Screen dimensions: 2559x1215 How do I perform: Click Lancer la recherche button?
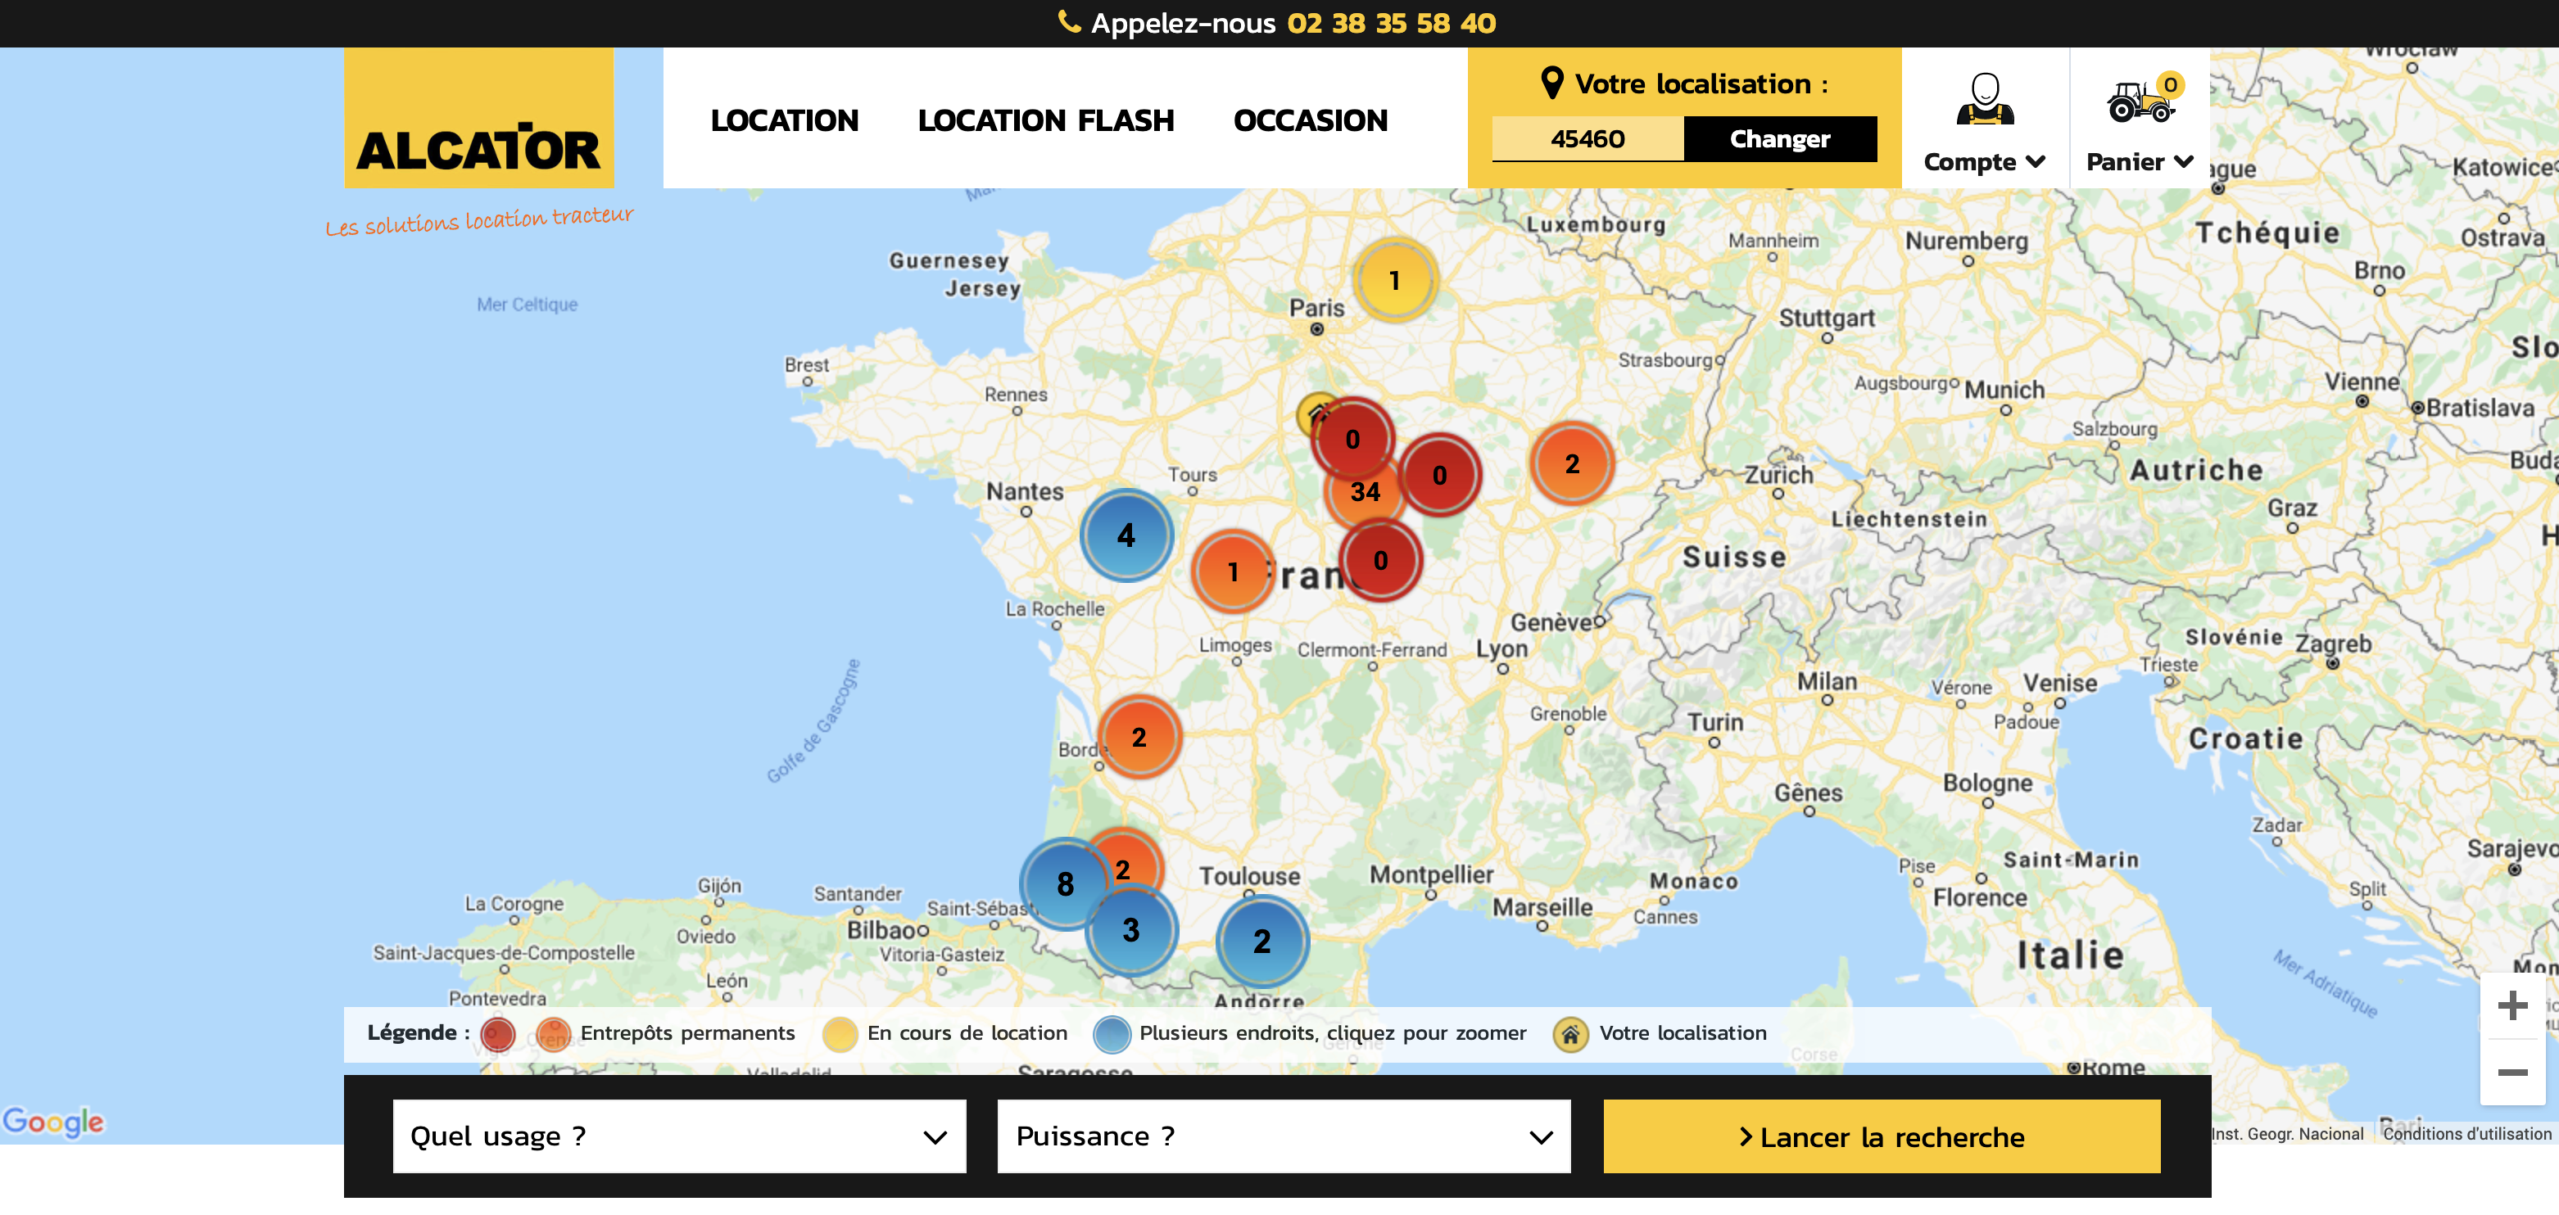pyautogui.click(x=1882, y=1136)
